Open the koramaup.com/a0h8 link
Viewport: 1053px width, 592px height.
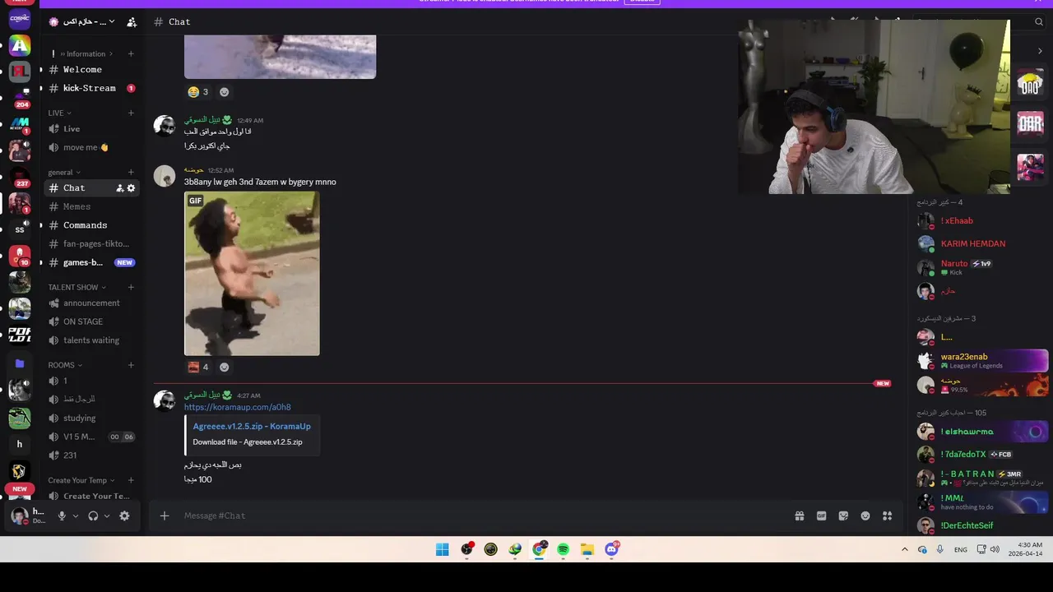click(x=237, y=408)
